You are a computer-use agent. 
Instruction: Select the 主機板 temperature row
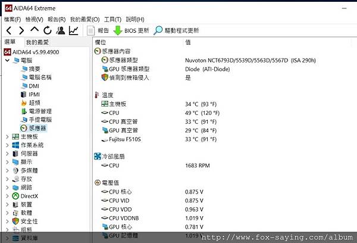click(x=159, y=104)
